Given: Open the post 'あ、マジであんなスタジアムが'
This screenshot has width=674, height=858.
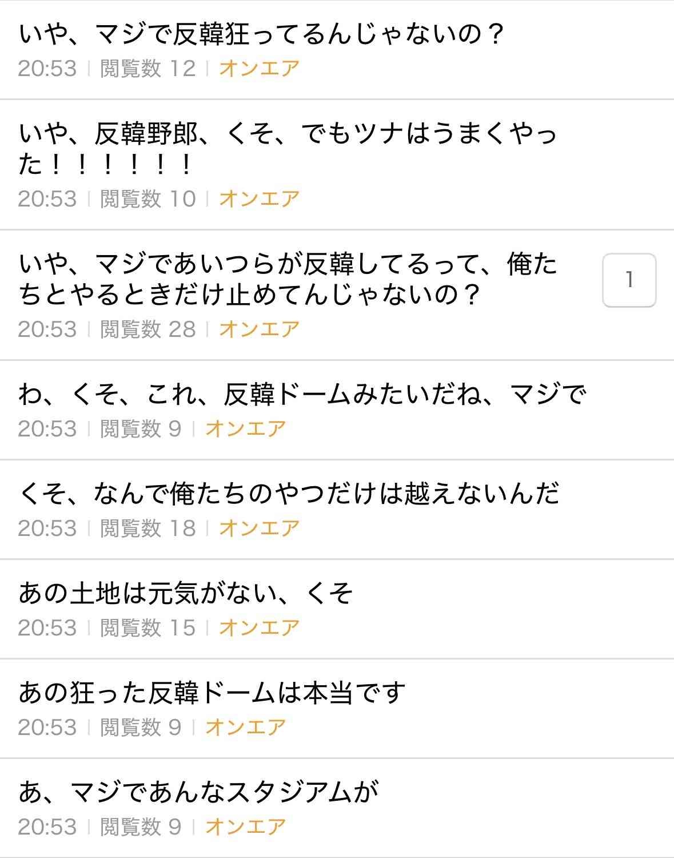Looking at the screenshot, I should pos(198,792).
